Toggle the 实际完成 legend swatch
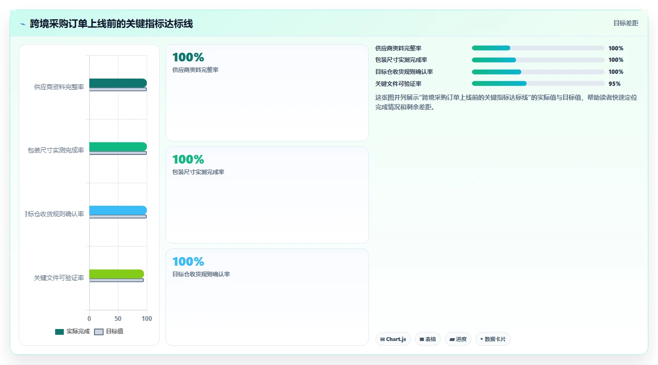Screen dimensions: 658x365 tap(59, 332)
